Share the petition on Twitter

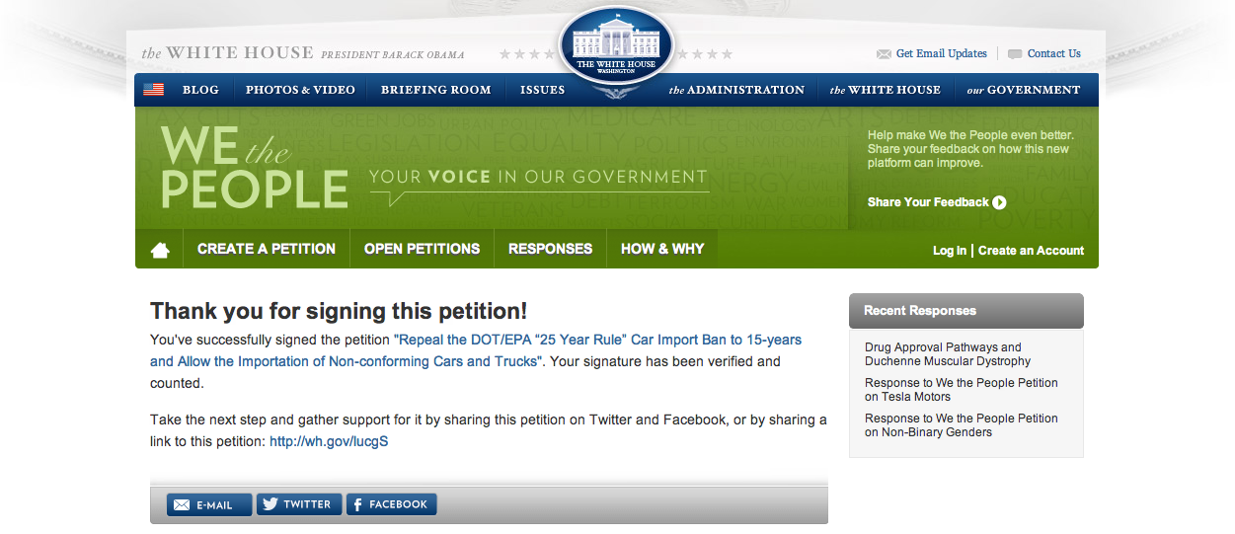299,504
